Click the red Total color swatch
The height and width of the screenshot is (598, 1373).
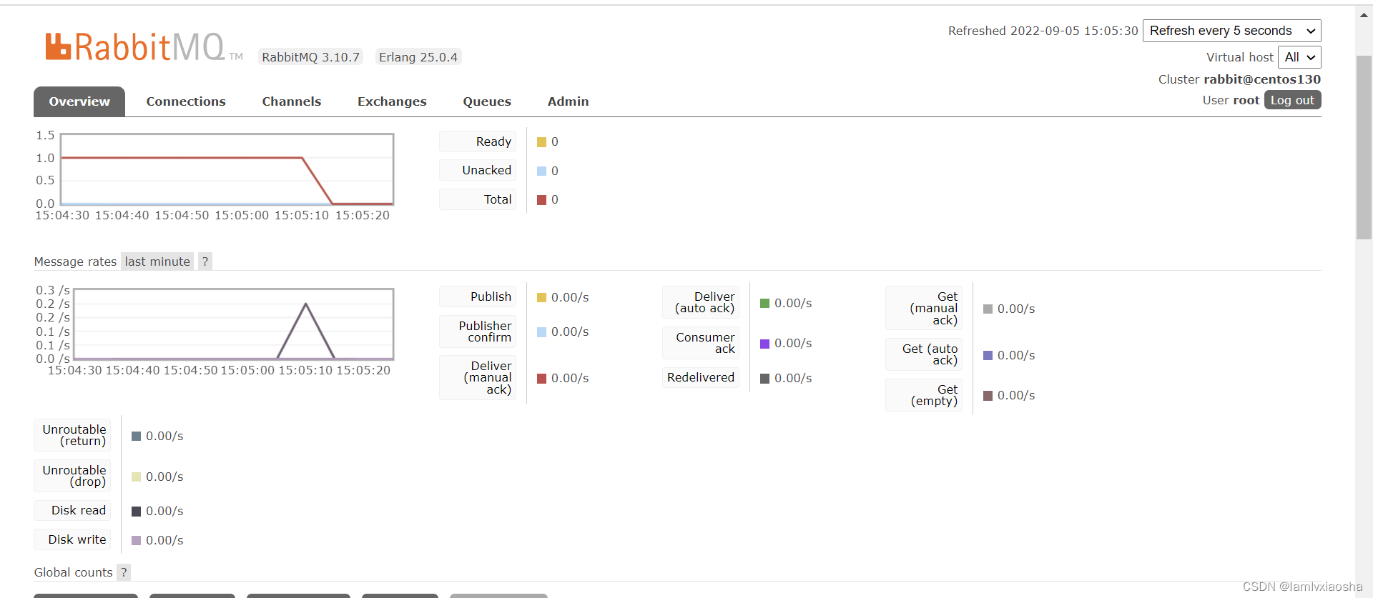click(542, 200)
